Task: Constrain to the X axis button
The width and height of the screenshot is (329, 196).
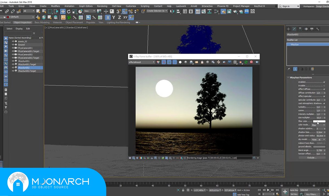Action: (108, 17)
